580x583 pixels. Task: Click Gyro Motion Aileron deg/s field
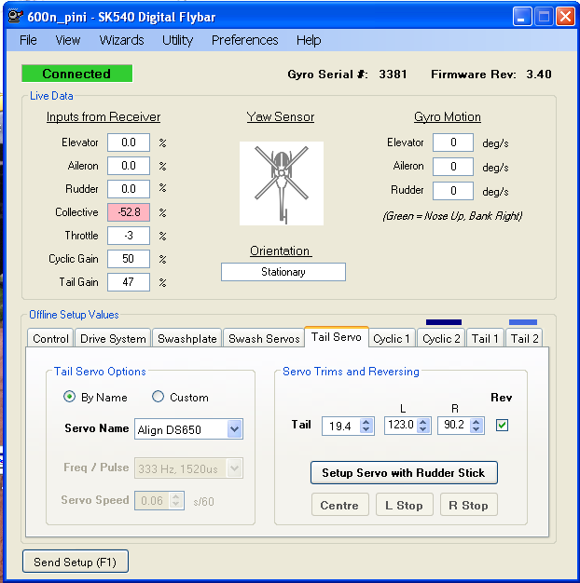click(453, 167)
